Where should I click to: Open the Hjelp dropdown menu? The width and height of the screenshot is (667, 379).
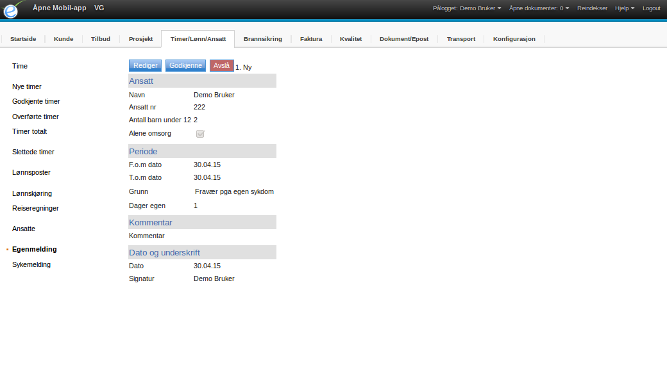624,8
